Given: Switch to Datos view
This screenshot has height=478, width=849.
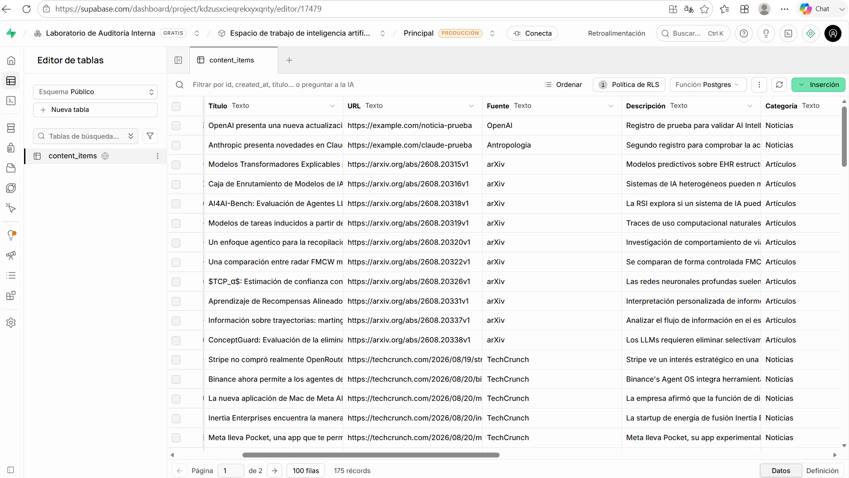Looking at the screenshot, I should tap(781, 471).
